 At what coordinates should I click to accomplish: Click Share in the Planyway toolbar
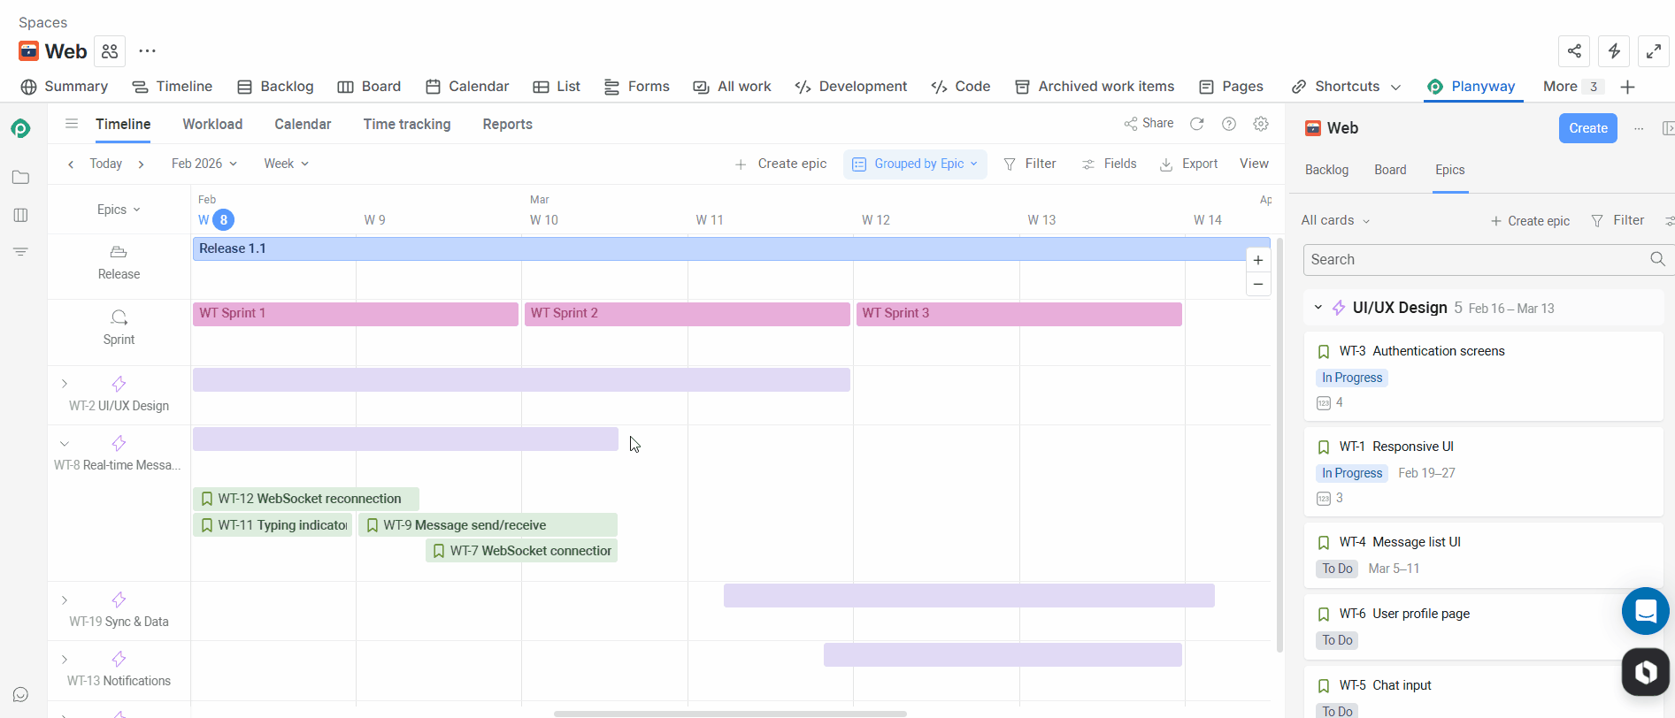point(1149,124)
